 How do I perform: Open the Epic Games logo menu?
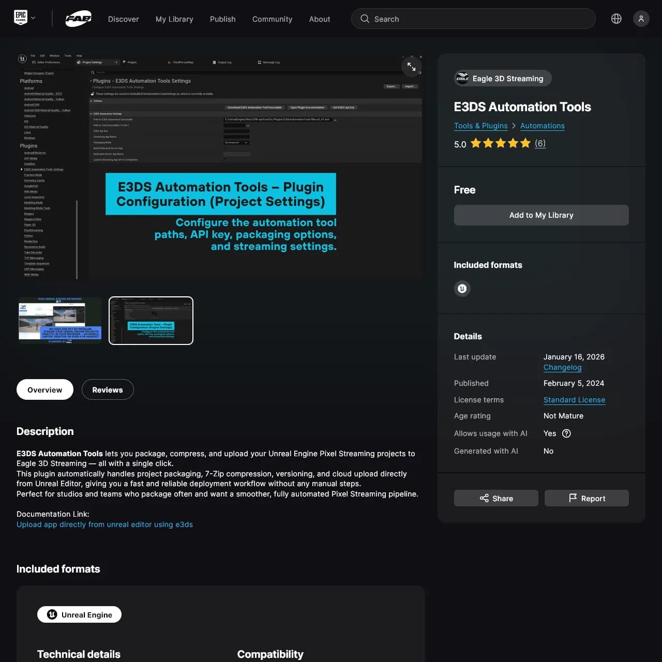[x=20, y=18]
